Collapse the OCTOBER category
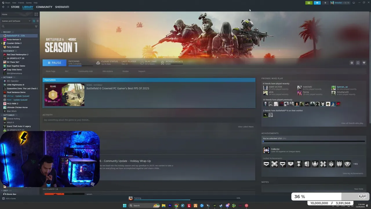 pyautogui.click(x=2, y=77)
